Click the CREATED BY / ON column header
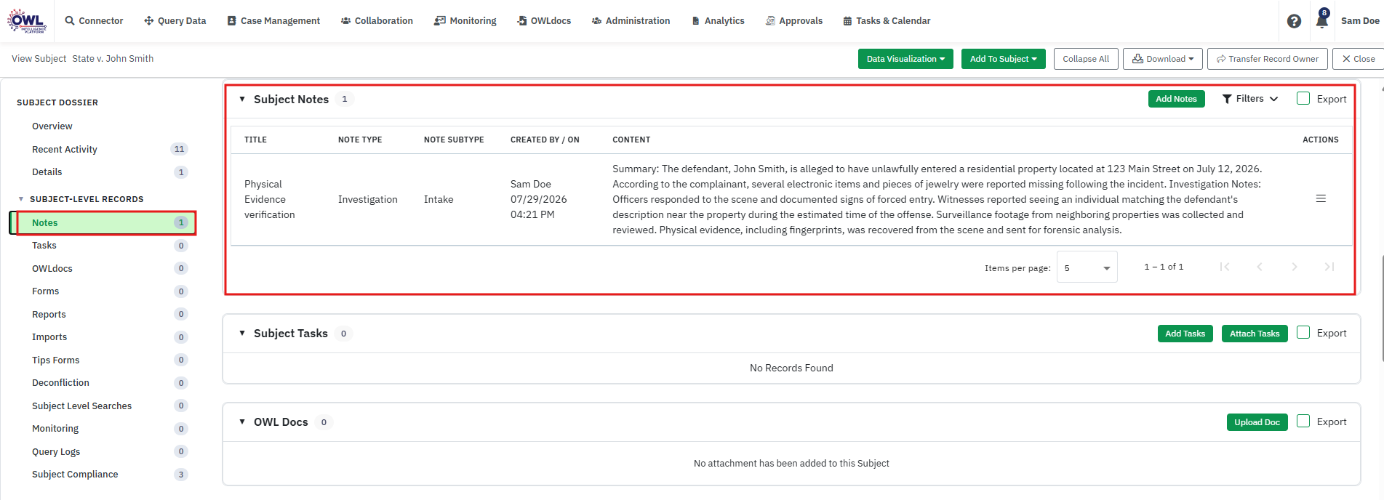This screenshot has height=500, width=1384. coord(545,140)
